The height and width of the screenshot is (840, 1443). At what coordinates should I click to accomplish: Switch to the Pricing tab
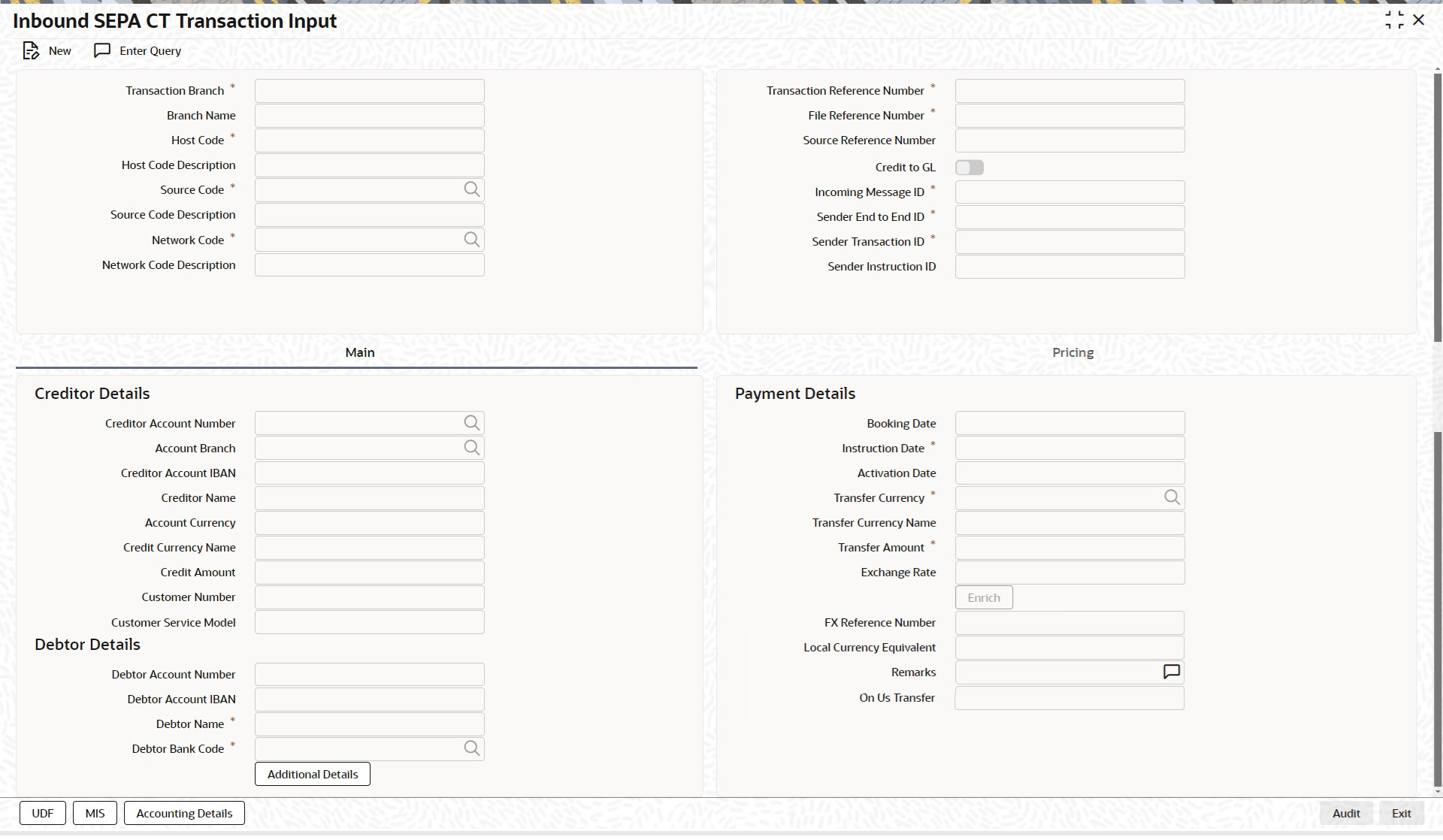tap(1072, 352)
